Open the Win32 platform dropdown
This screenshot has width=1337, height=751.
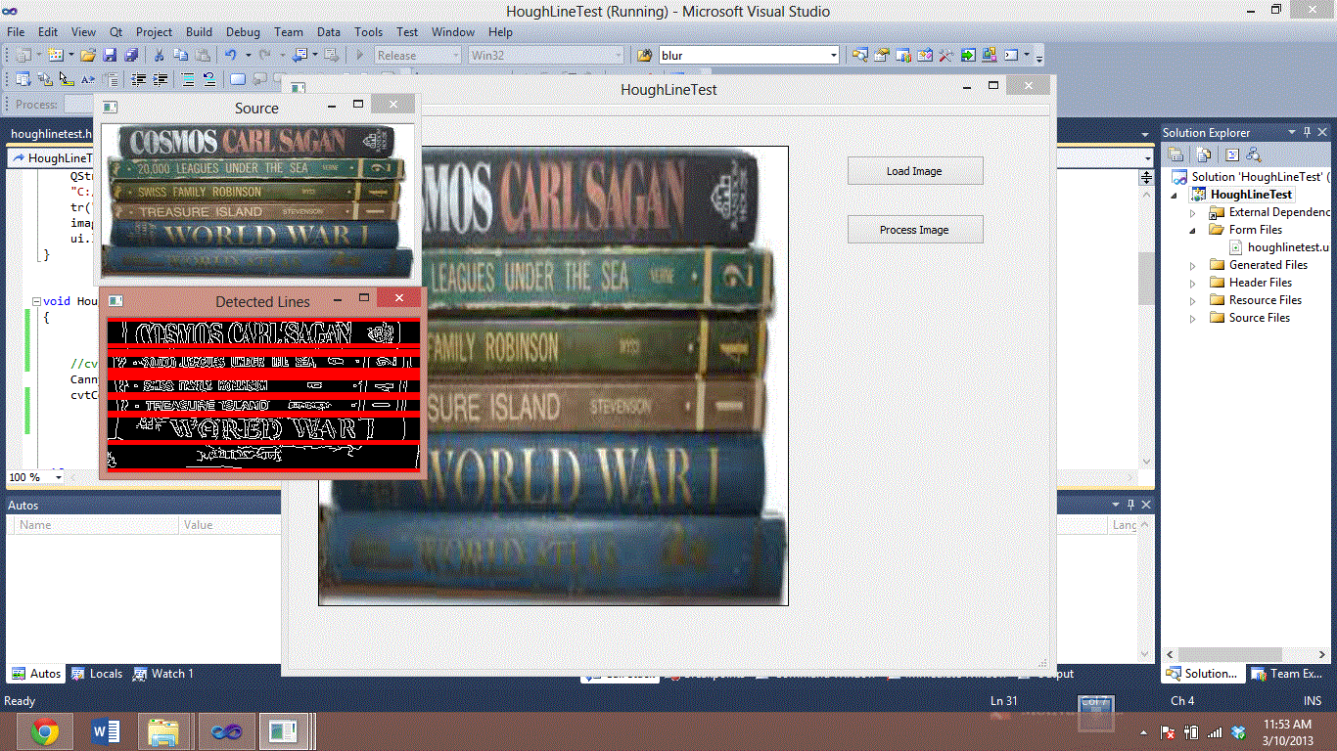pyautogui.click(x=617, y=56)
